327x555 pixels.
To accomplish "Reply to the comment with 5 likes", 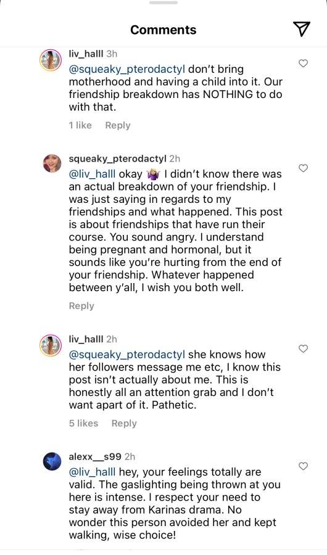I will (124, 423).
